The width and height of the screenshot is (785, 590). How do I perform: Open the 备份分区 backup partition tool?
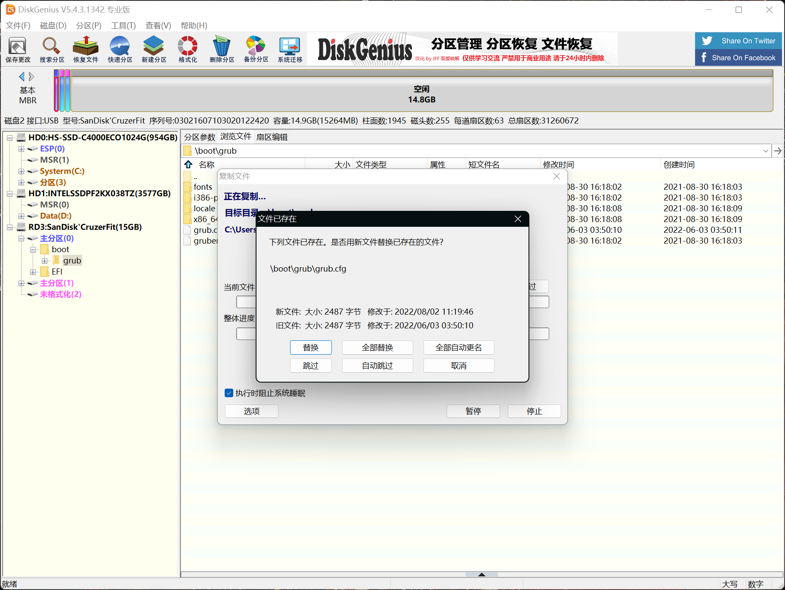(256, 49)
